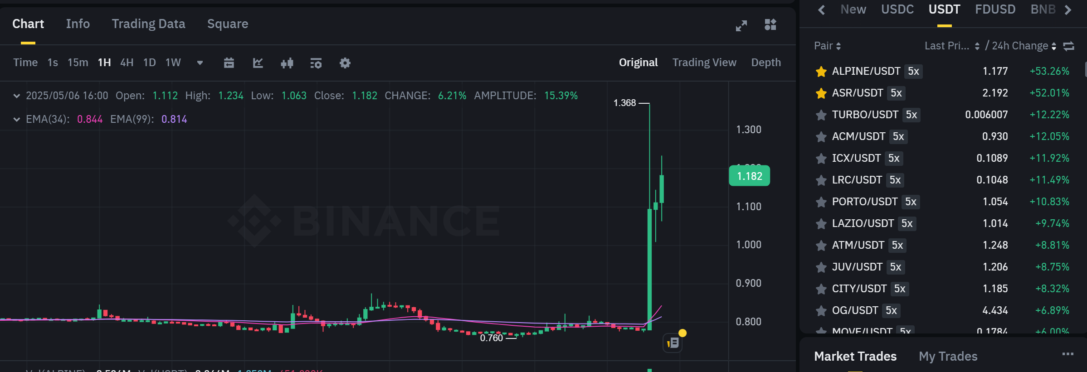Open the multi-chart layout grid icon
The image size is (1087, 372).
(770, 24)
